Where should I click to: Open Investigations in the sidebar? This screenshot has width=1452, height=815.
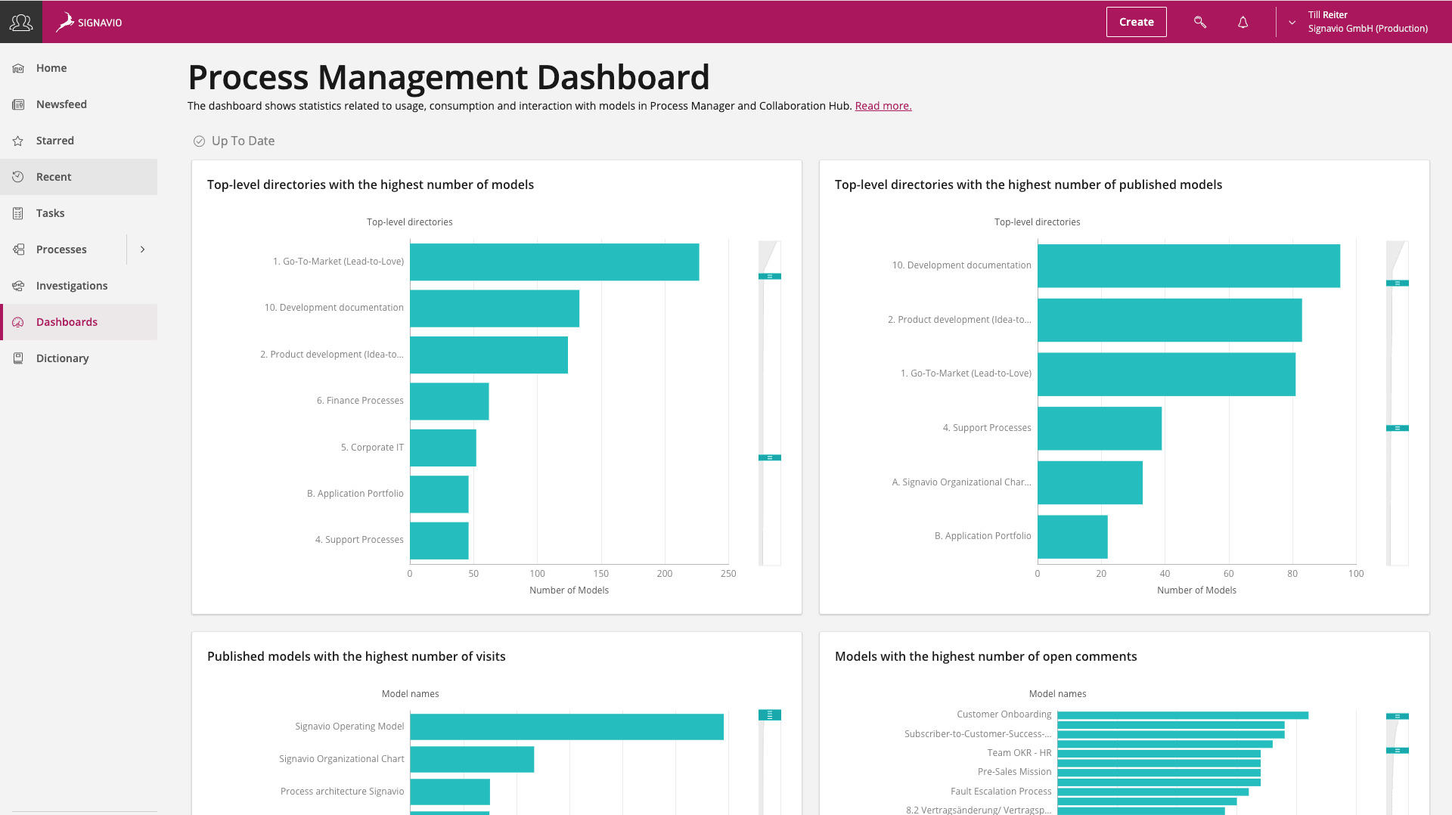79,286
